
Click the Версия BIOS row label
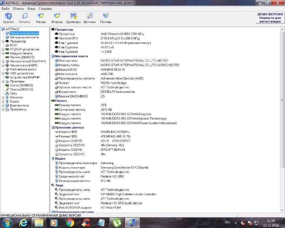tap(68, 69)
